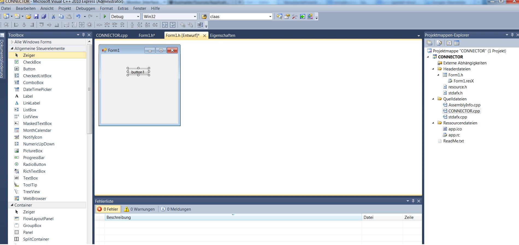Collapse the Headerdateien folder in the explorer
Screen dimensions: 519x245
point(433,69)
